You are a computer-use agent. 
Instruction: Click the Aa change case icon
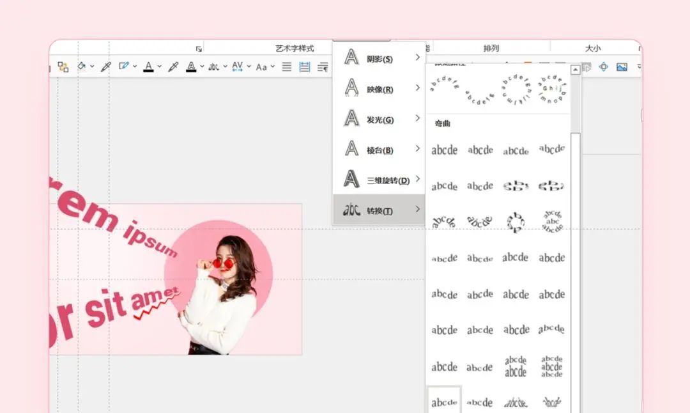click(261, 67)
